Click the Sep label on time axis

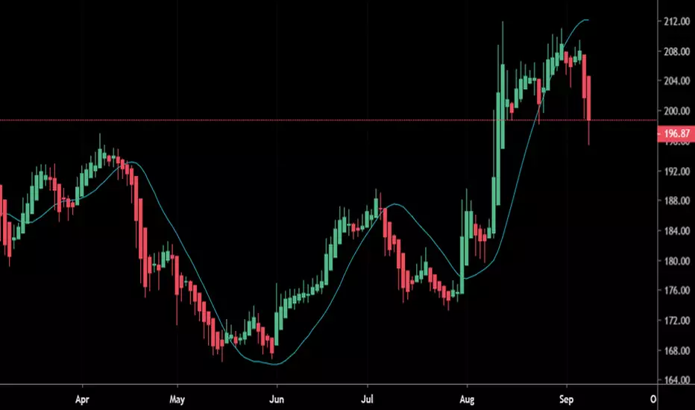coord(566,400)
